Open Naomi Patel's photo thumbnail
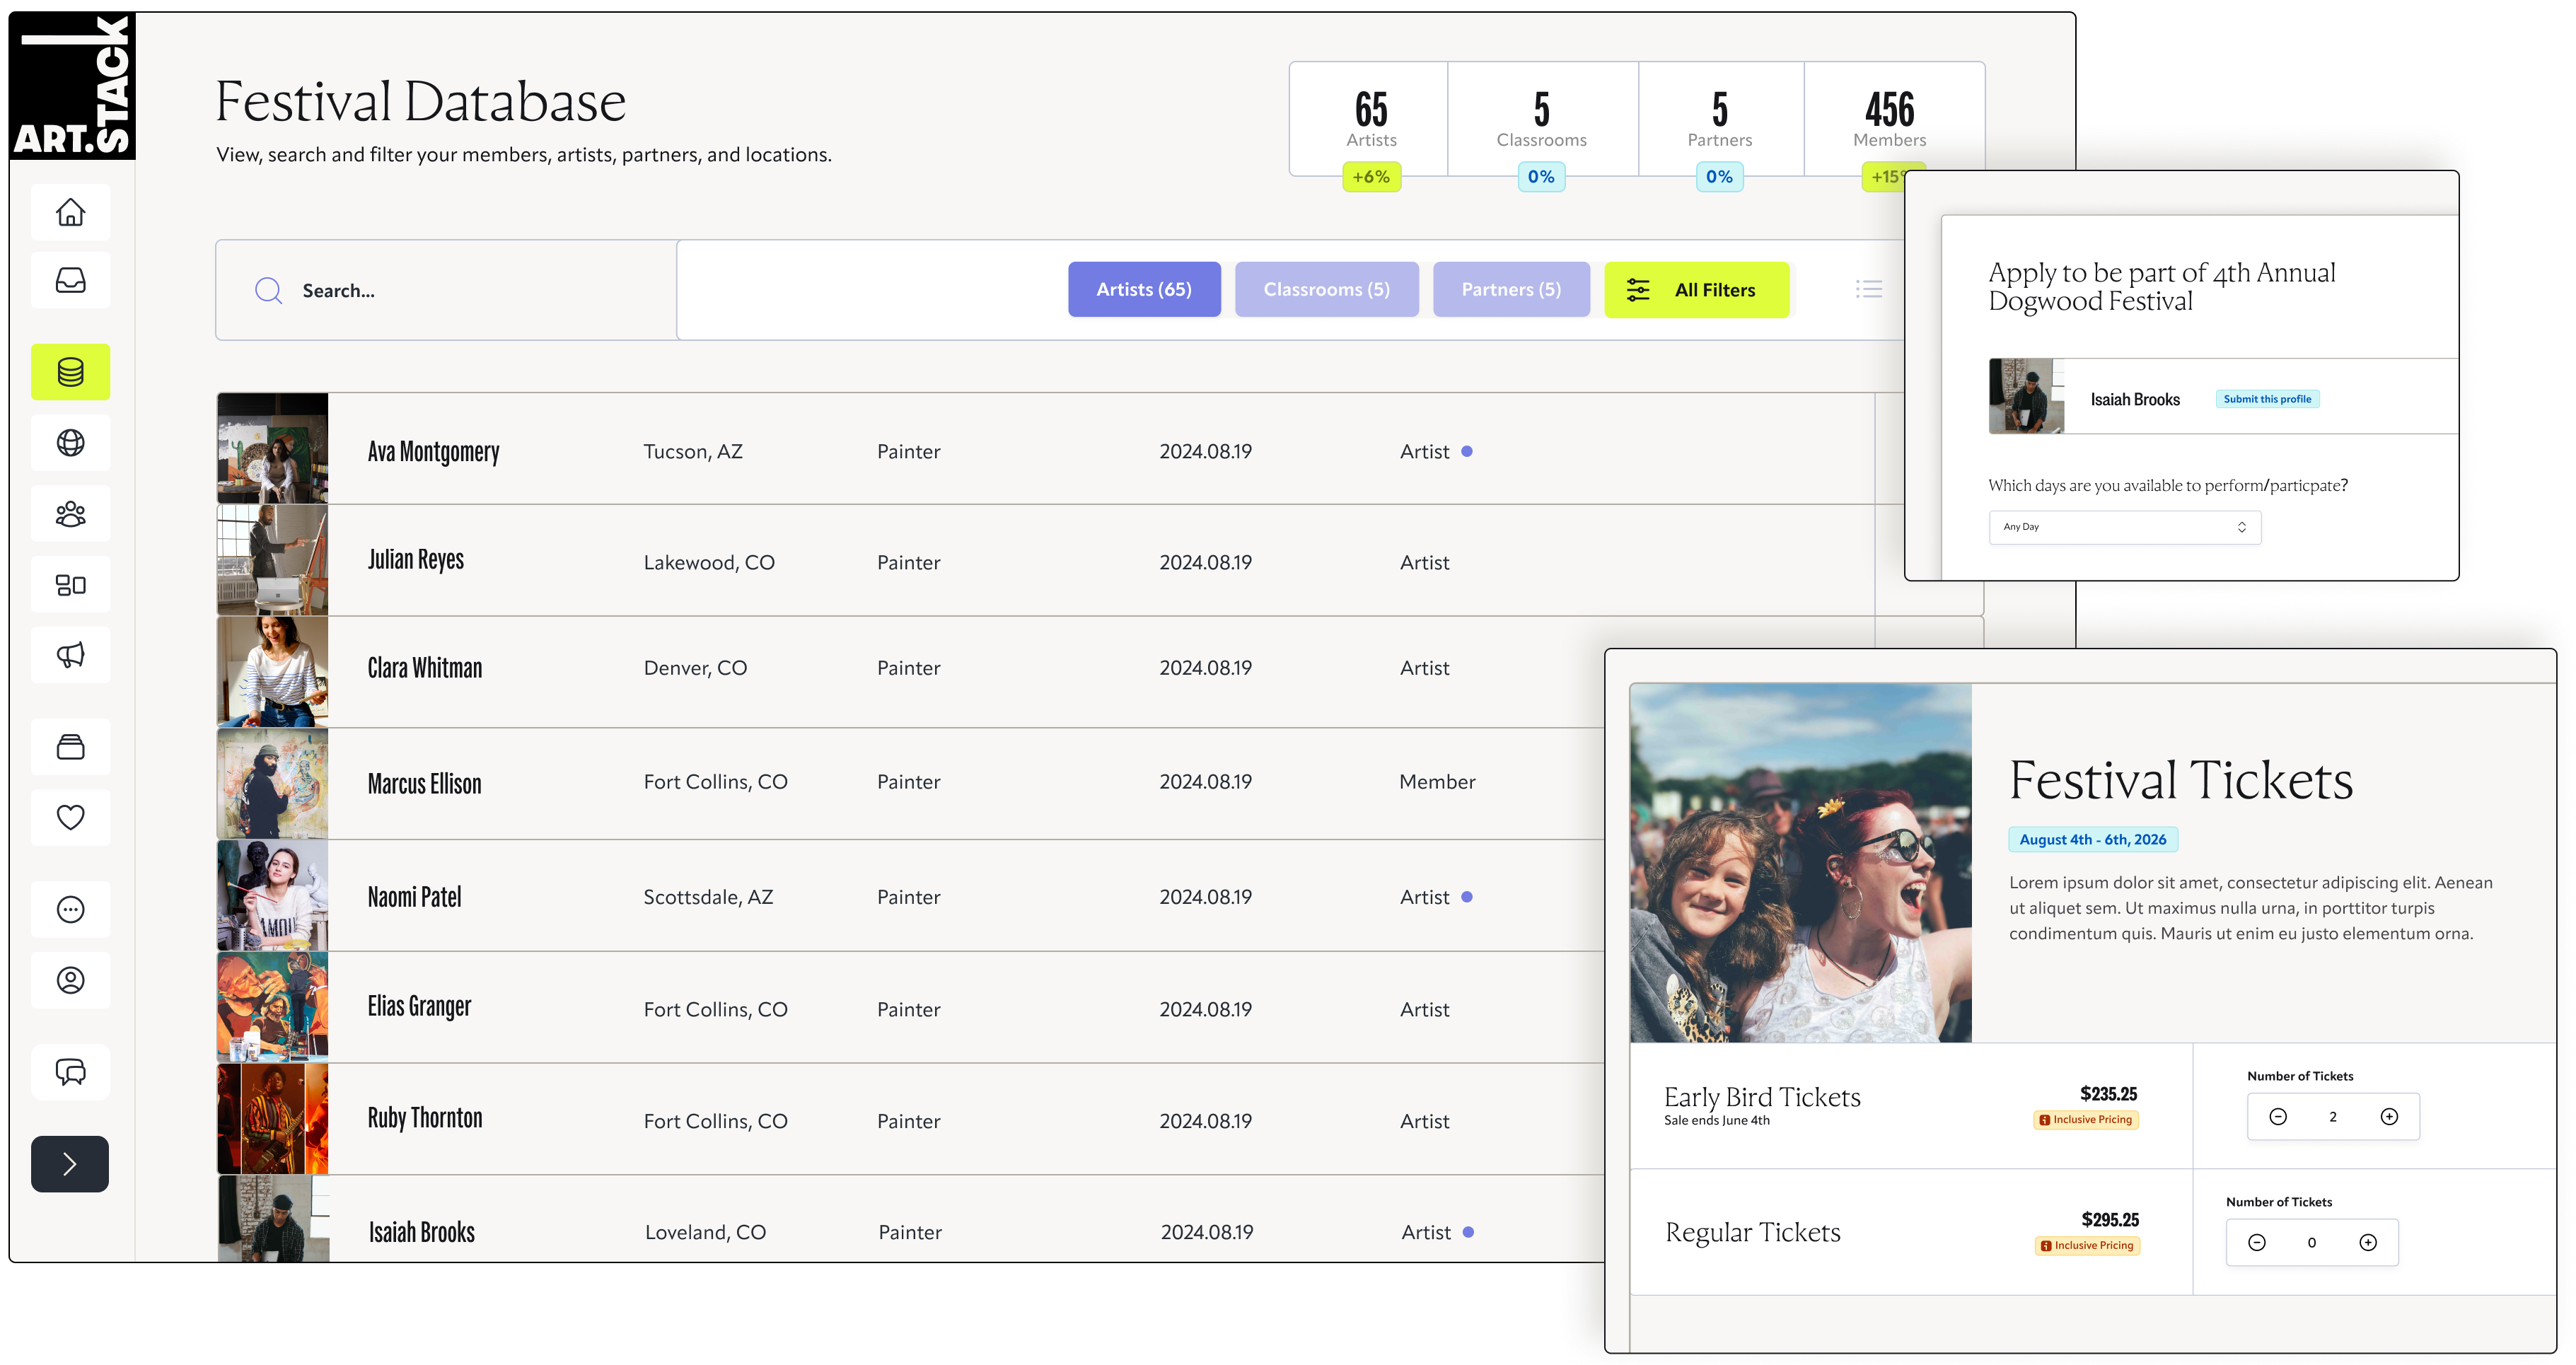 pos(273,895)
